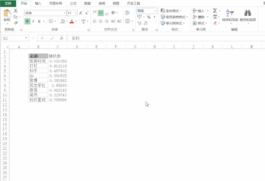This screenshot has width=265, height=181.
Task: Expand the font color dropdown arrow
Action: point(76,21)
